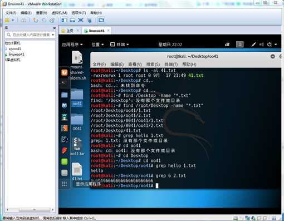Open VMware 帮助(H) menu

(x=96, y=13)
